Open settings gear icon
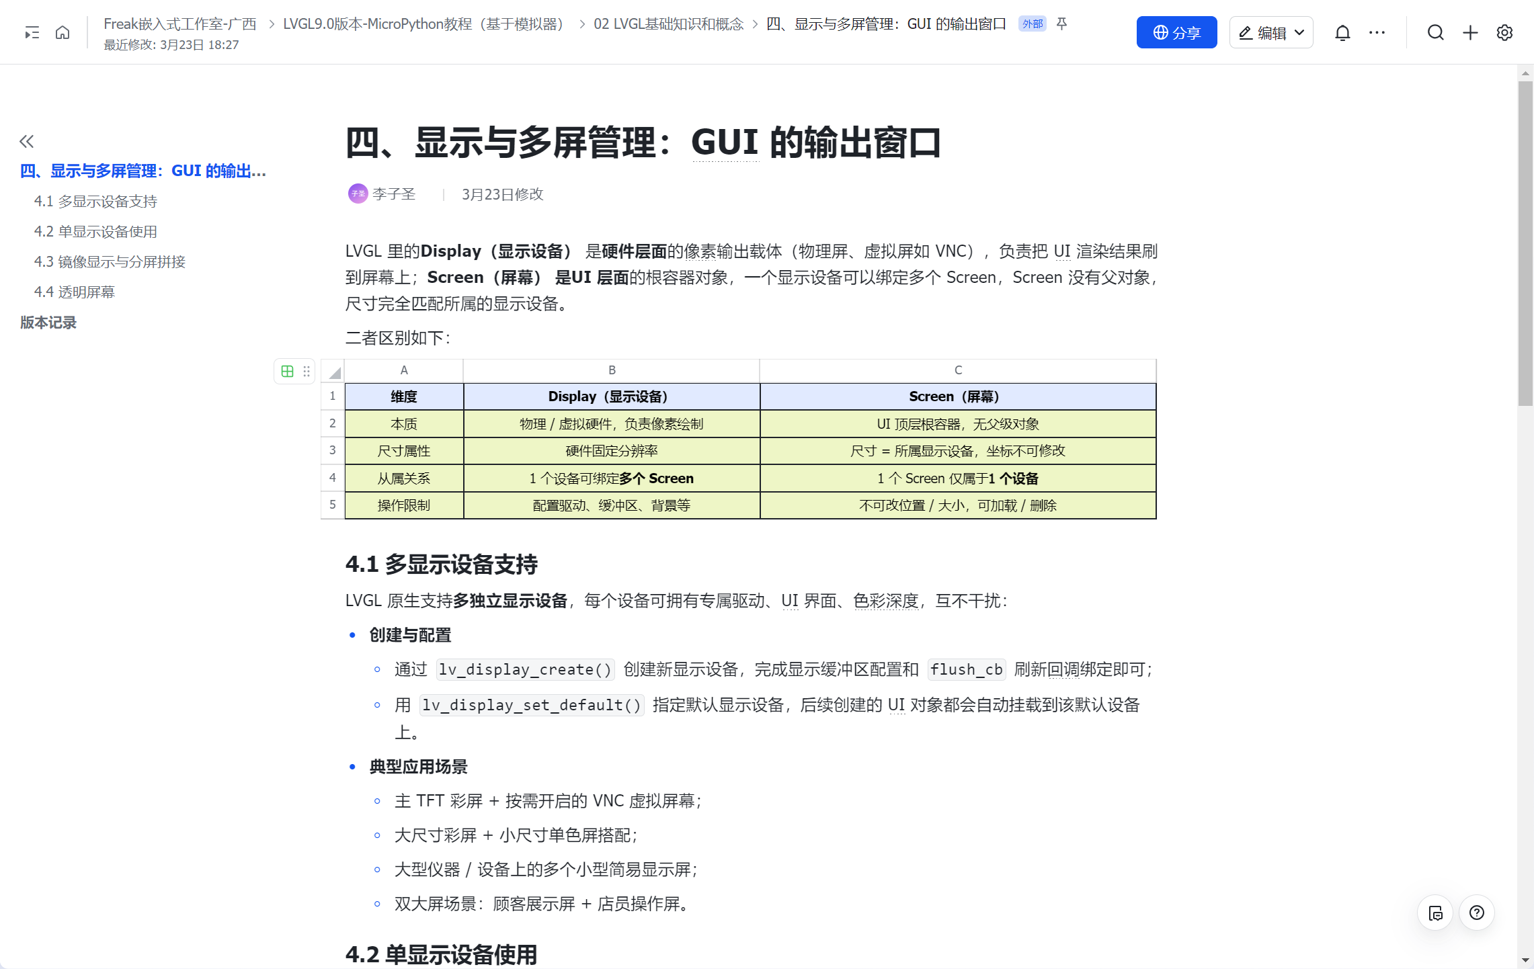Viewport: 1534px width, 969px height. (x=1504, y=32)
